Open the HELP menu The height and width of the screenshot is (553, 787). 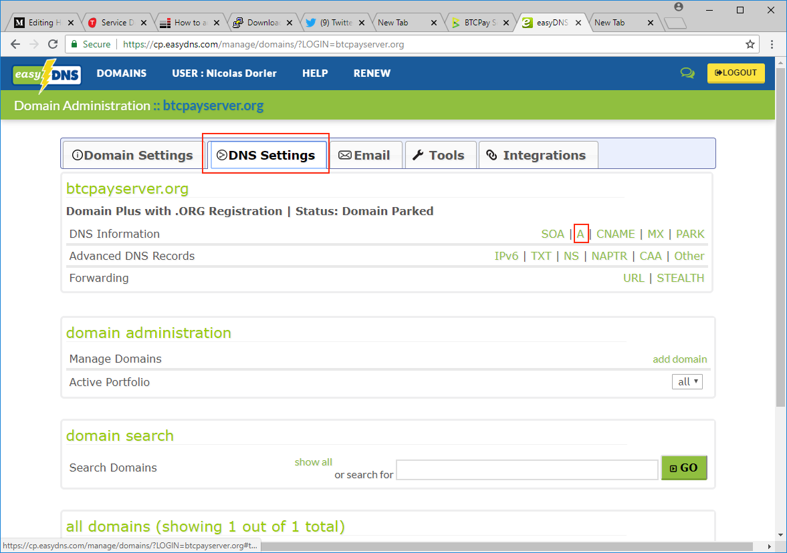315,73
